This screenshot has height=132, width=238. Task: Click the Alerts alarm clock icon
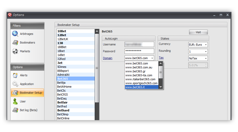pyautogui.click(x=15, y=75)
